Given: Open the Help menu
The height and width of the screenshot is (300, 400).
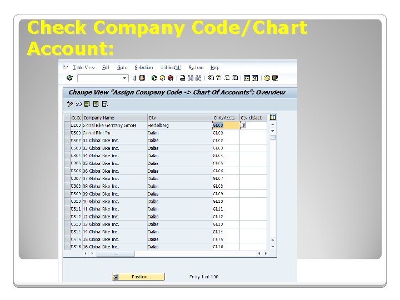Looking at the screenshot, I should tap(215, 67).
